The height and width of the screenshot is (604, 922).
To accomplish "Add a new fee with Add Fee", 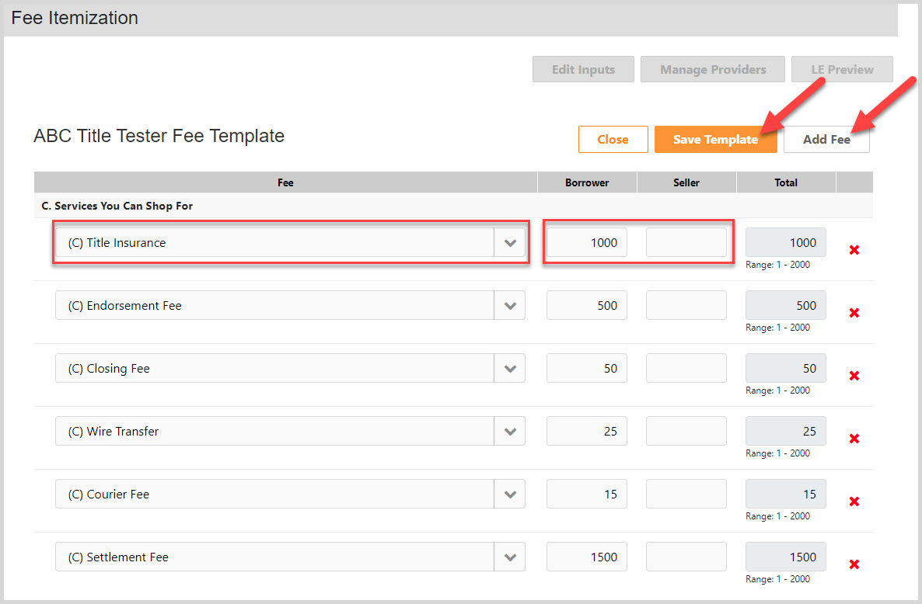I will (x=826, y=139).
